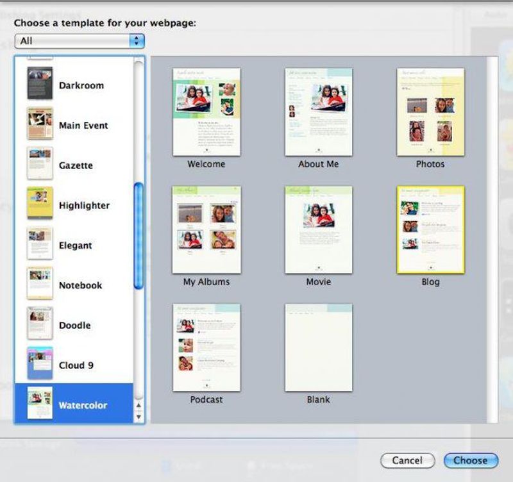Viewport: 513px width, 482px height.
Task: Choose the Elegant theme icon
Action: 40,244
